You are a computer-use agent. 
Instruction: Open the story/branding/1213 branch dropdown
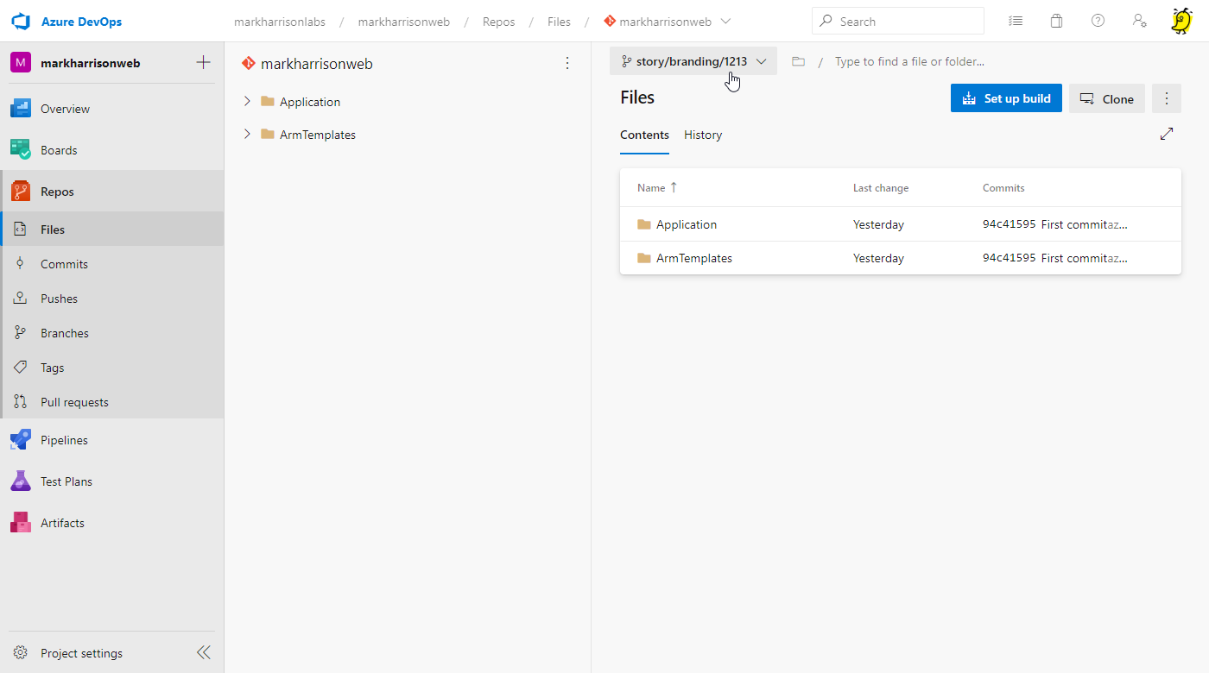point(693,61)
